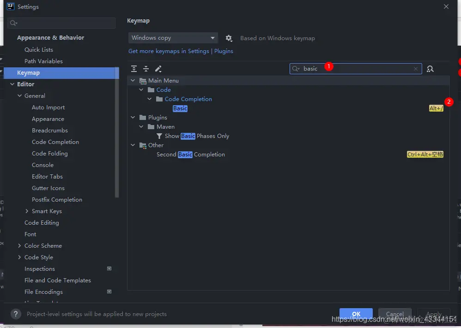Click the Plugins folder icon in keymap tree
The image size is (461, 328).
(x=143, y=118)
